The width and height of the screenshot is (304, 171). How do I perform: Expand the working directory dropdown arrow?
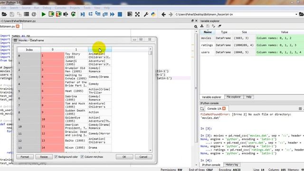click(296, 14)
